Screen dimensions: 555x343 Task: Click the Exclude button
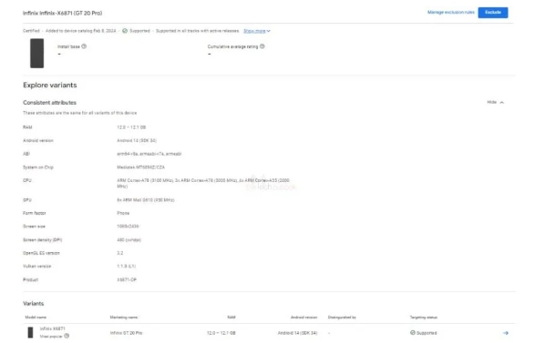point(493,13)
